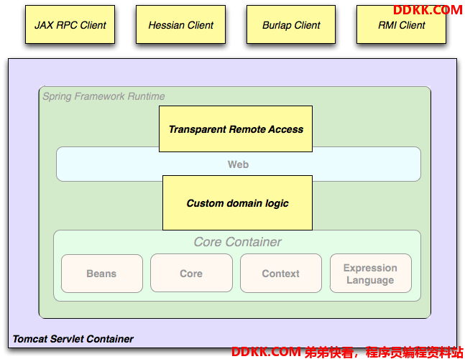
Task: Click the Transparent Remote Access block
Action: [x=236, y=129]
